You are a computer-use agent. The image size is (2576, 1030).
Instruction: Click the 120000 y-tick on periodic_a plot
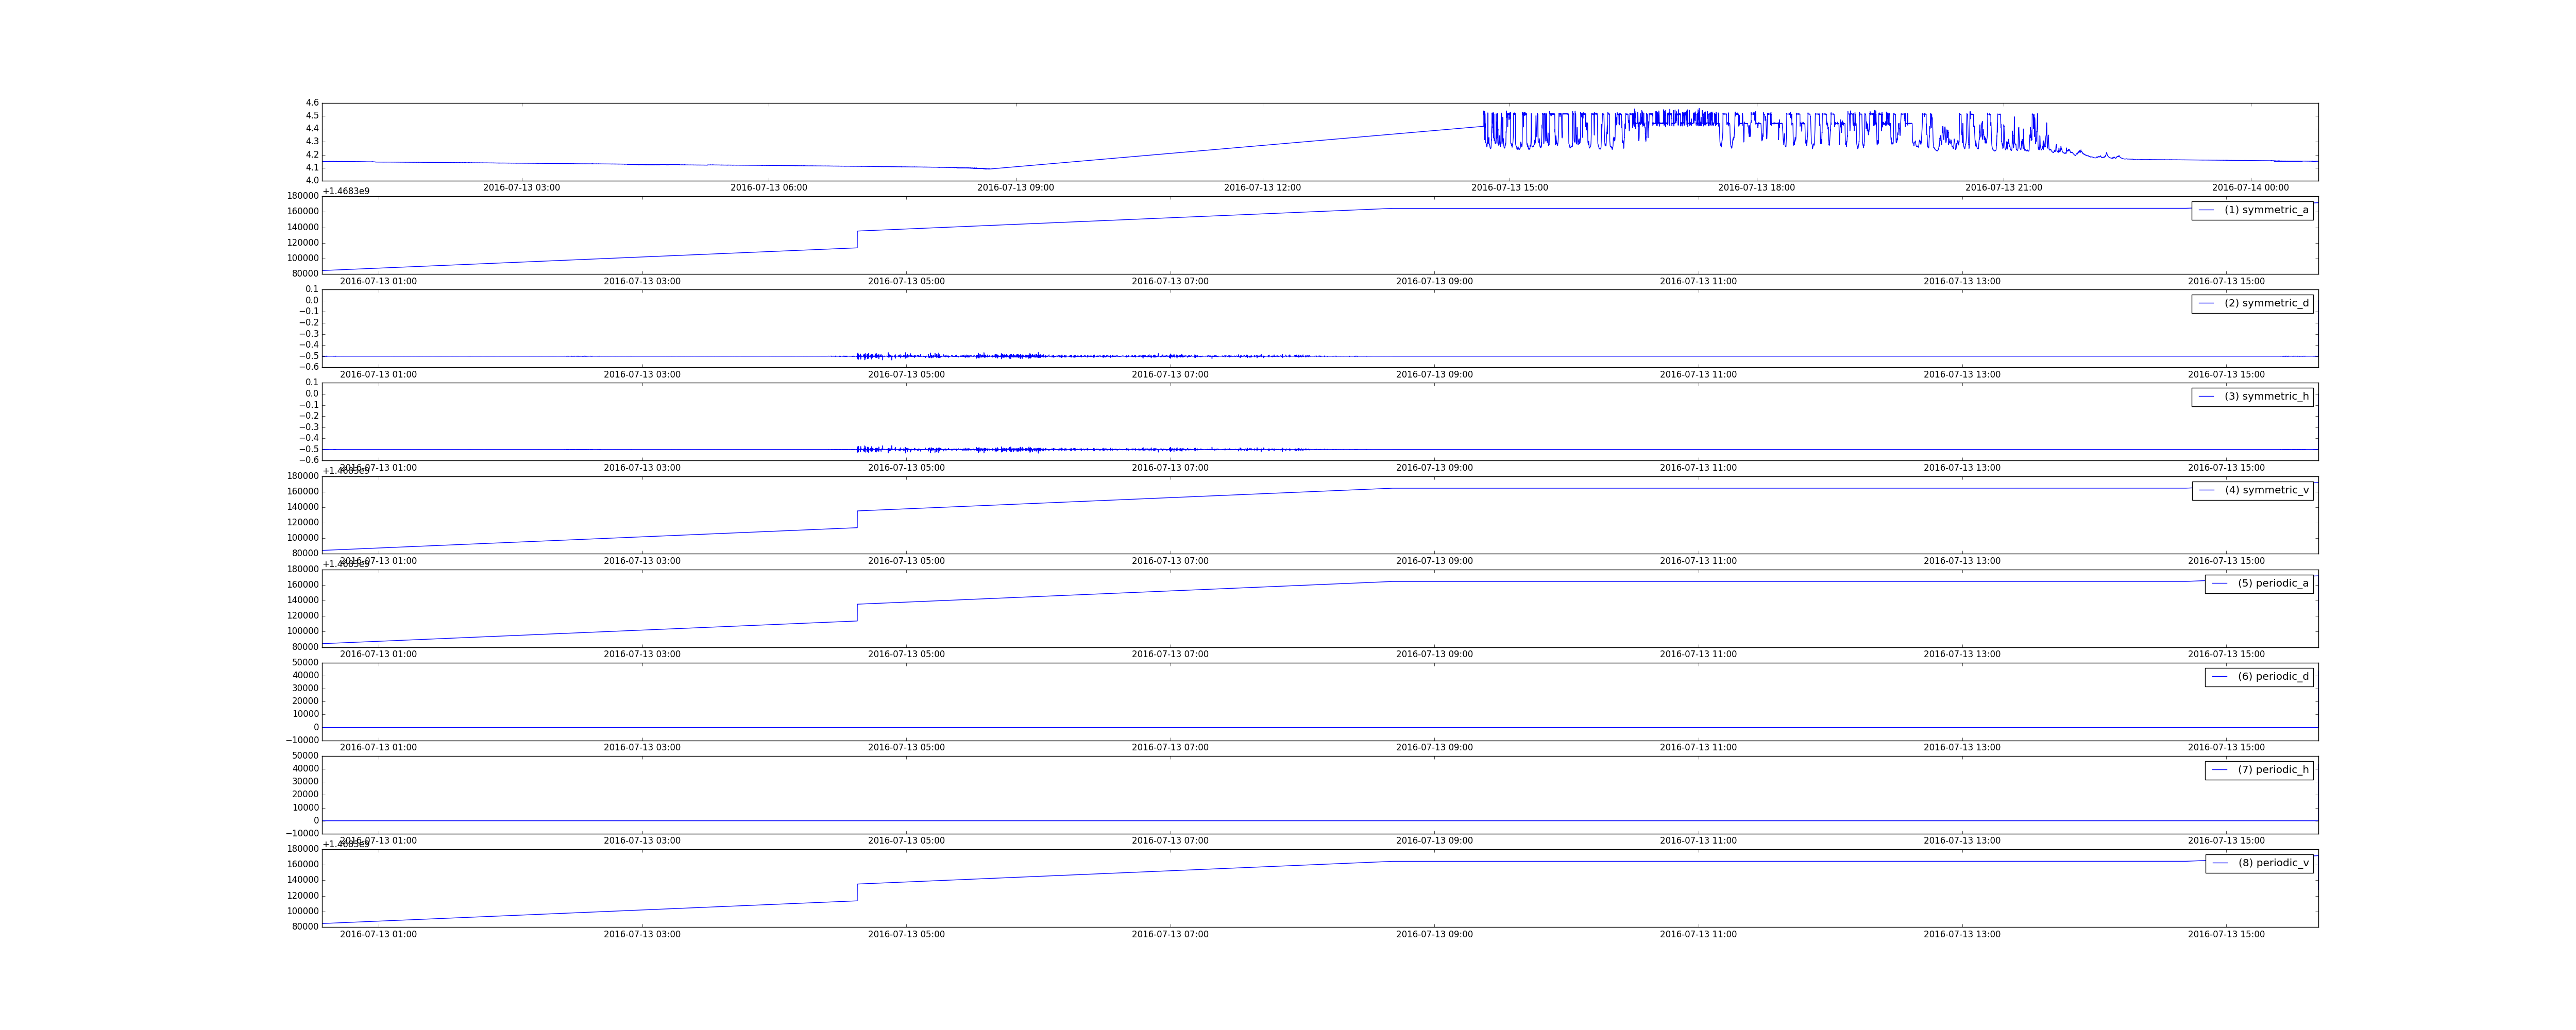coord(303,616)
